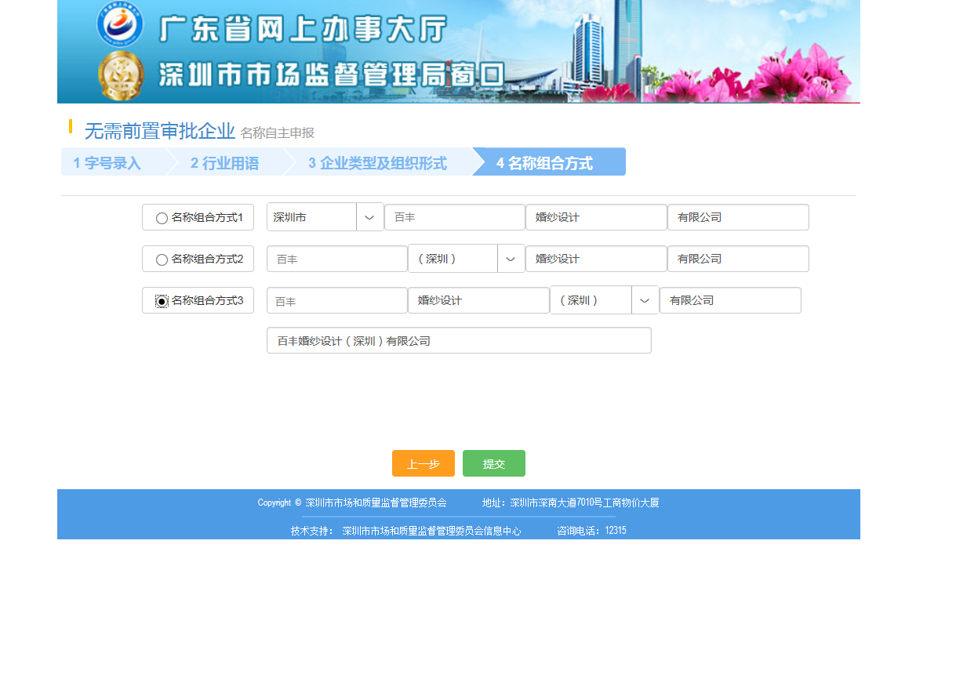Viewport: 956px width, 693px height.
Task: Click the gold national emblem badge
Action: coord(121,76)
